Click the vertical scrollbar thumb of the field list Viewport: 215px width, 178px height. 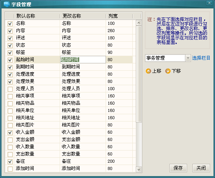138,74
